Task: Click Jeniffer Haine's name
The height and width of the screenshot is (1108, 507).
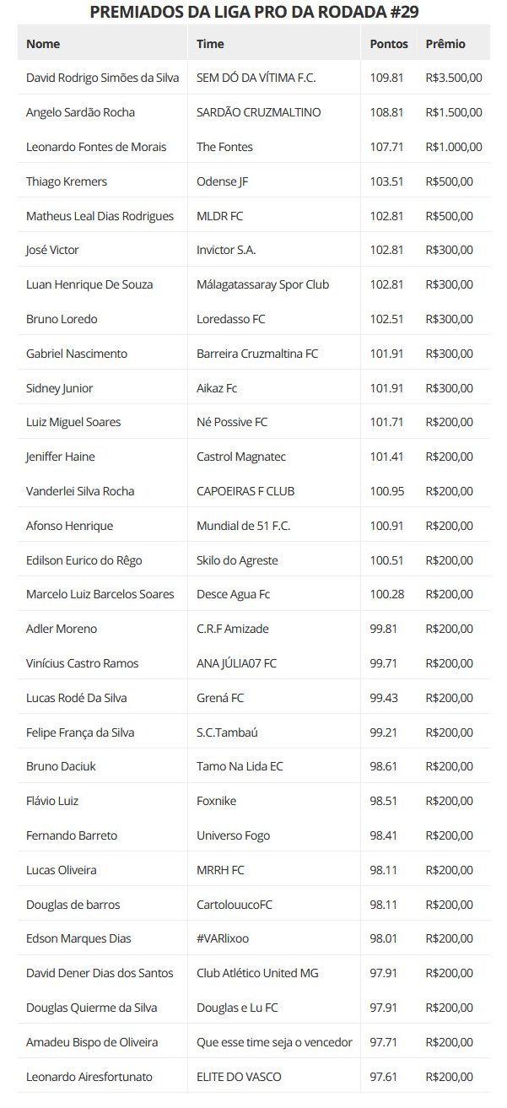Action: (x=61, y=457)
